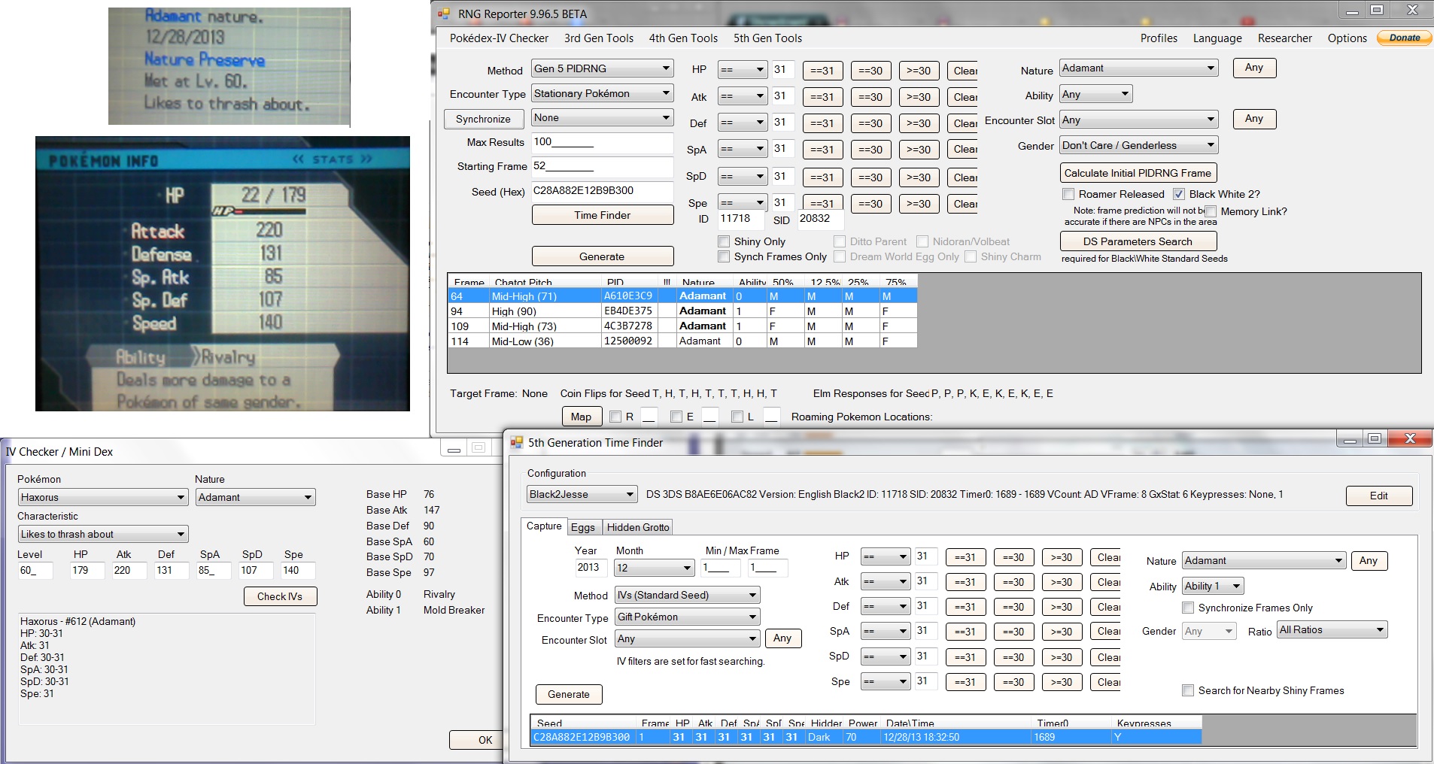1434x764 pixels.
Task: Click the Seed (Hex) input field
Action: click(x=602, y=191)
